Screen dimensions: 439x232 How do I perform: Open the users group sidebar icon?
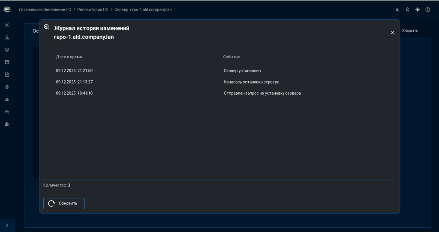tap(7, 124)
